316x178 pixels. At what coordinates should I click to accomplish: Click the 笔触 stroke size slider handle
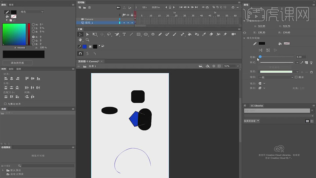coord(260,57)
